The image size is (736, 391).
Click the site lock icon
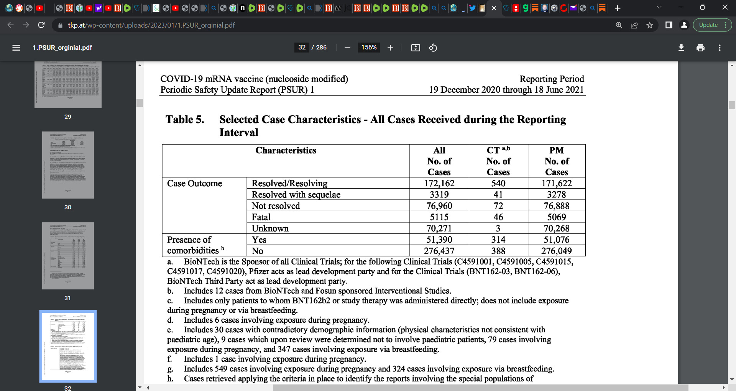60,25
